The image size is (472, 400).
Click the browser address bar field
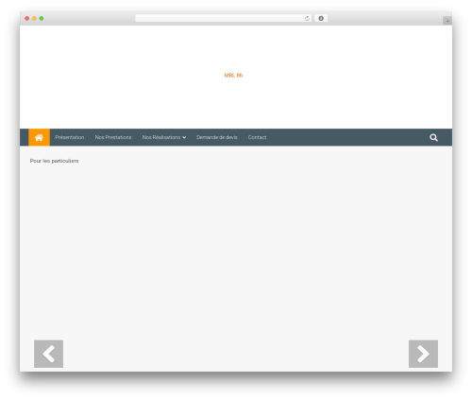[224, 19]
